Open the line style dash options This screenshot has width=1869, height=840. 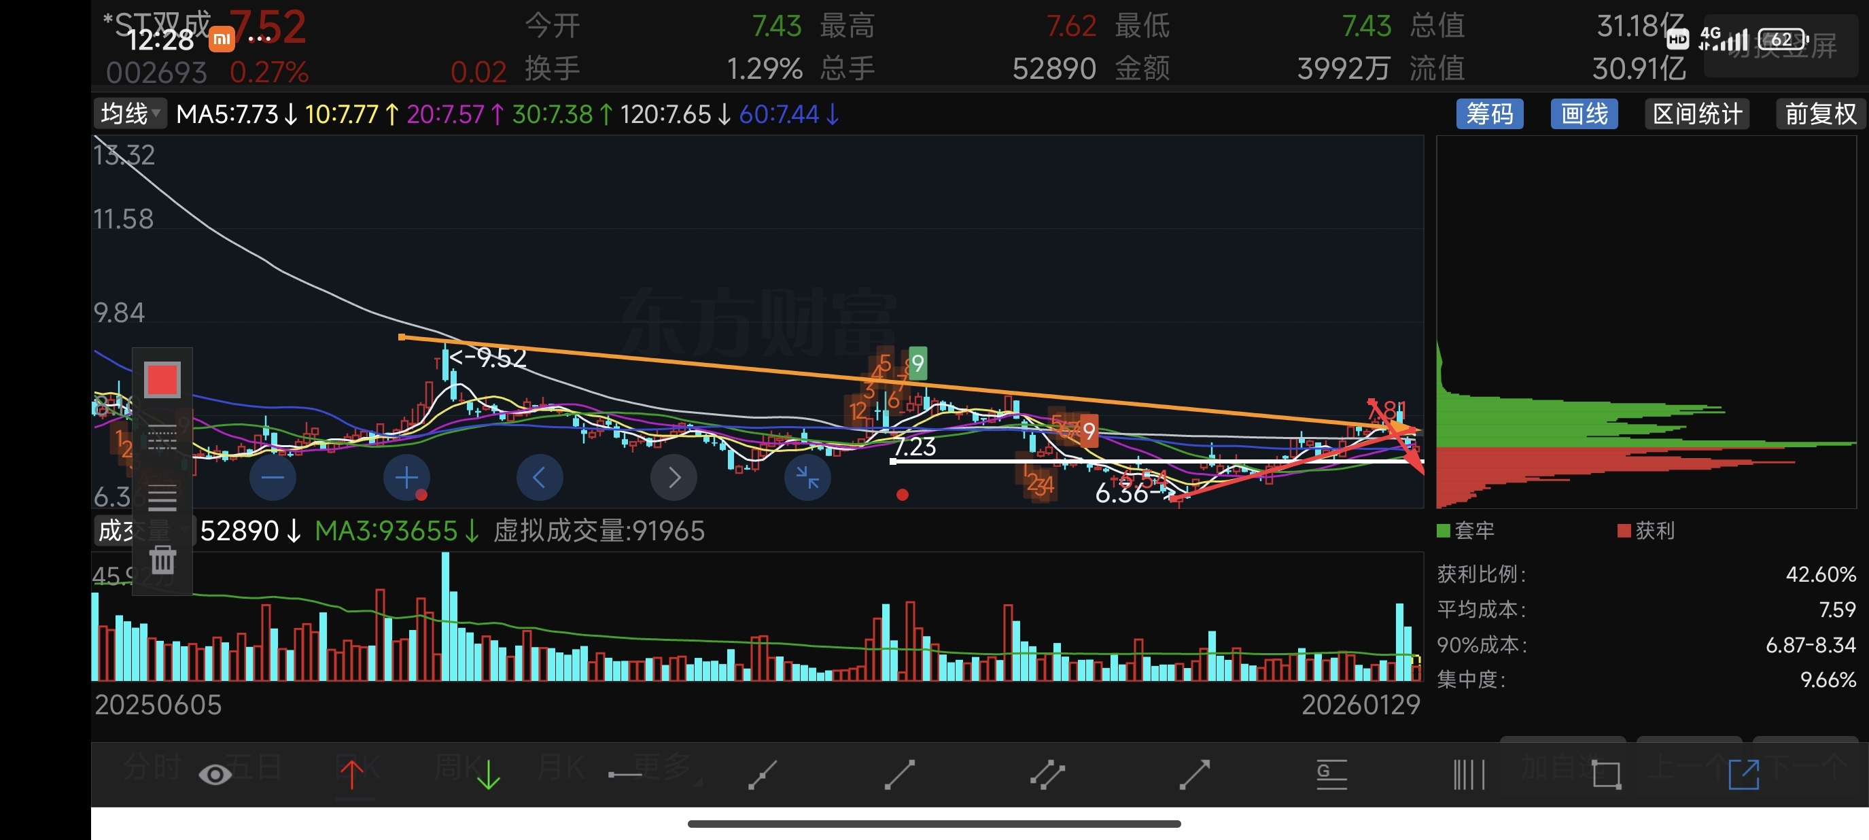(162, 439)
